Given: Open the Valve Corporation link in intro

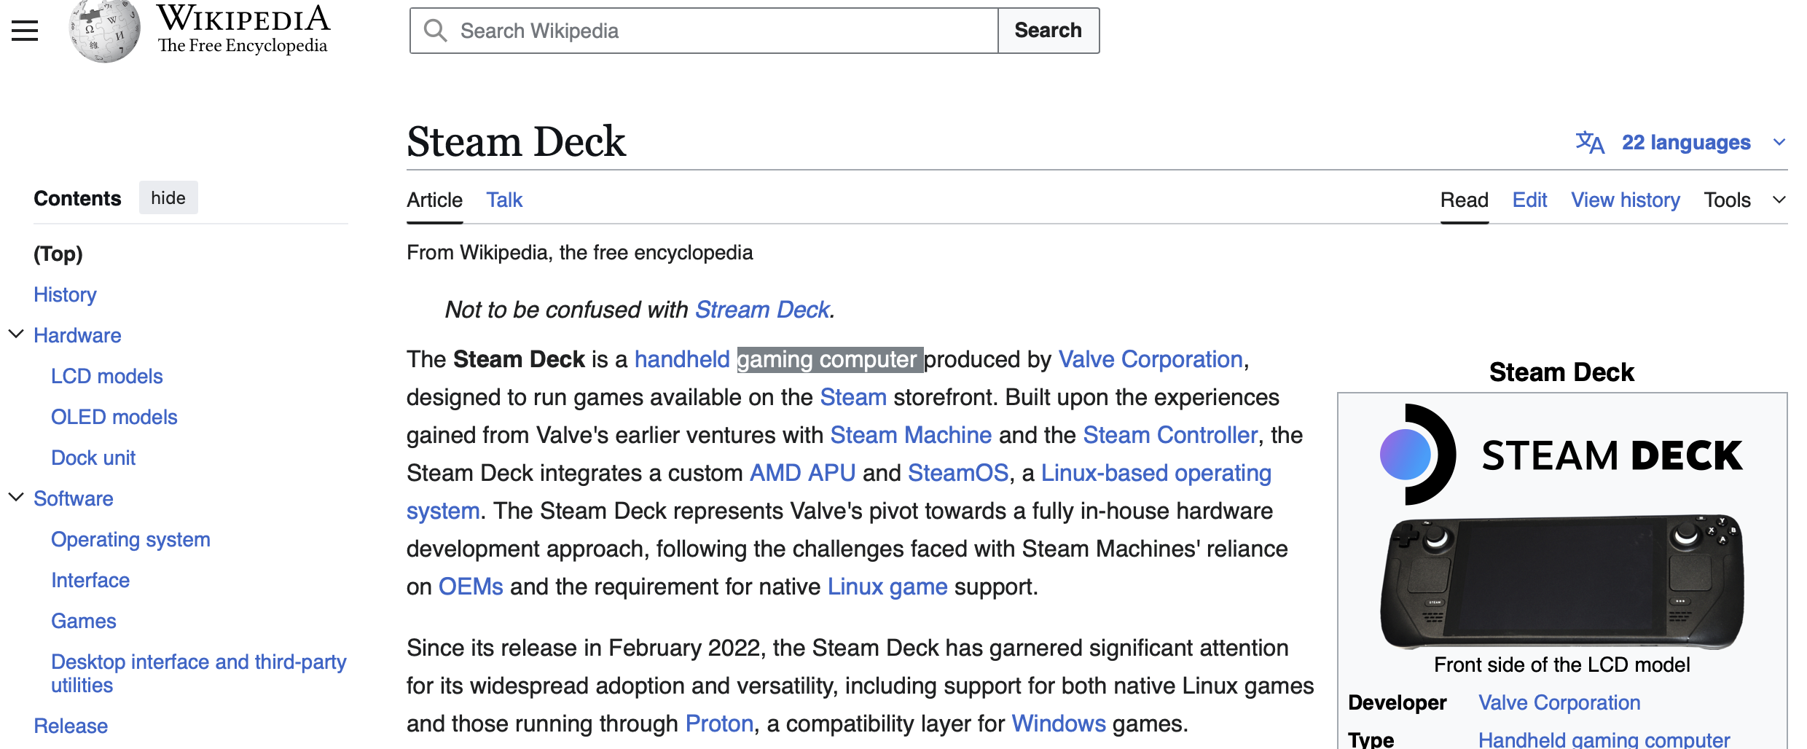Looking at the screenshot, I should [1151, 359].
